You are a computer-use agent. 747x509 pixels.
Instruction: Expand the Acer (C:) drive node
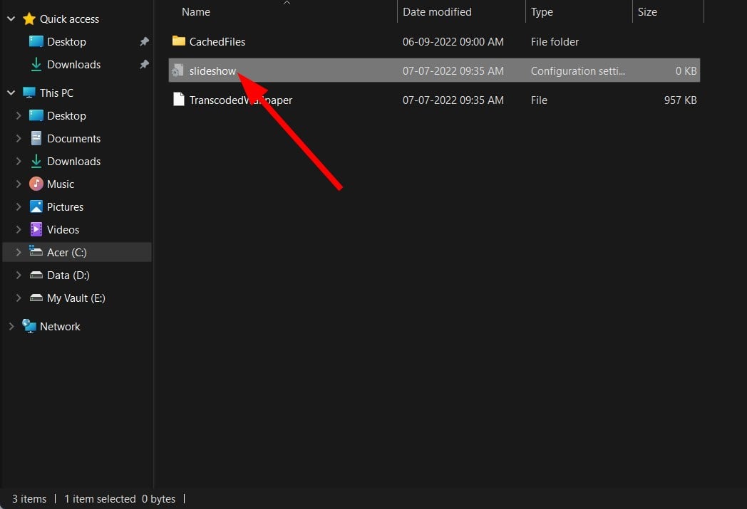pyautogui.click(x=18, y=252)
